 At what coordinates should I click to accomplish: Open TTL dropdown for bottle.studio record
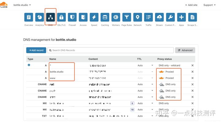152,72
